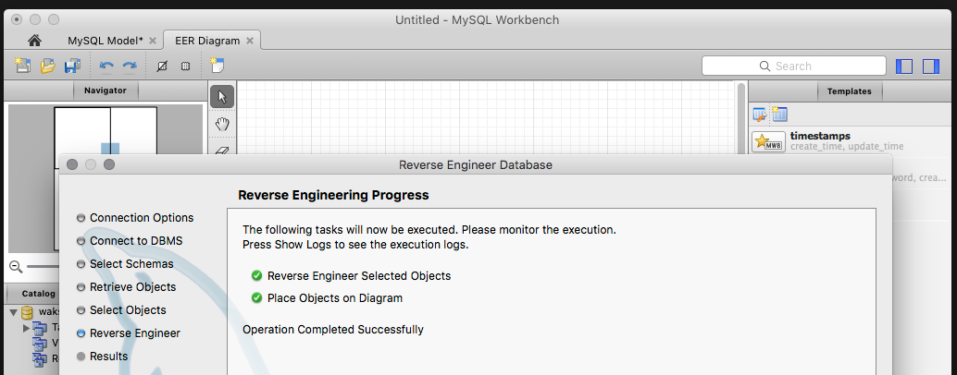Close the EER Diagram tab
The image size is (957, 375).
[x=250, y=41]
